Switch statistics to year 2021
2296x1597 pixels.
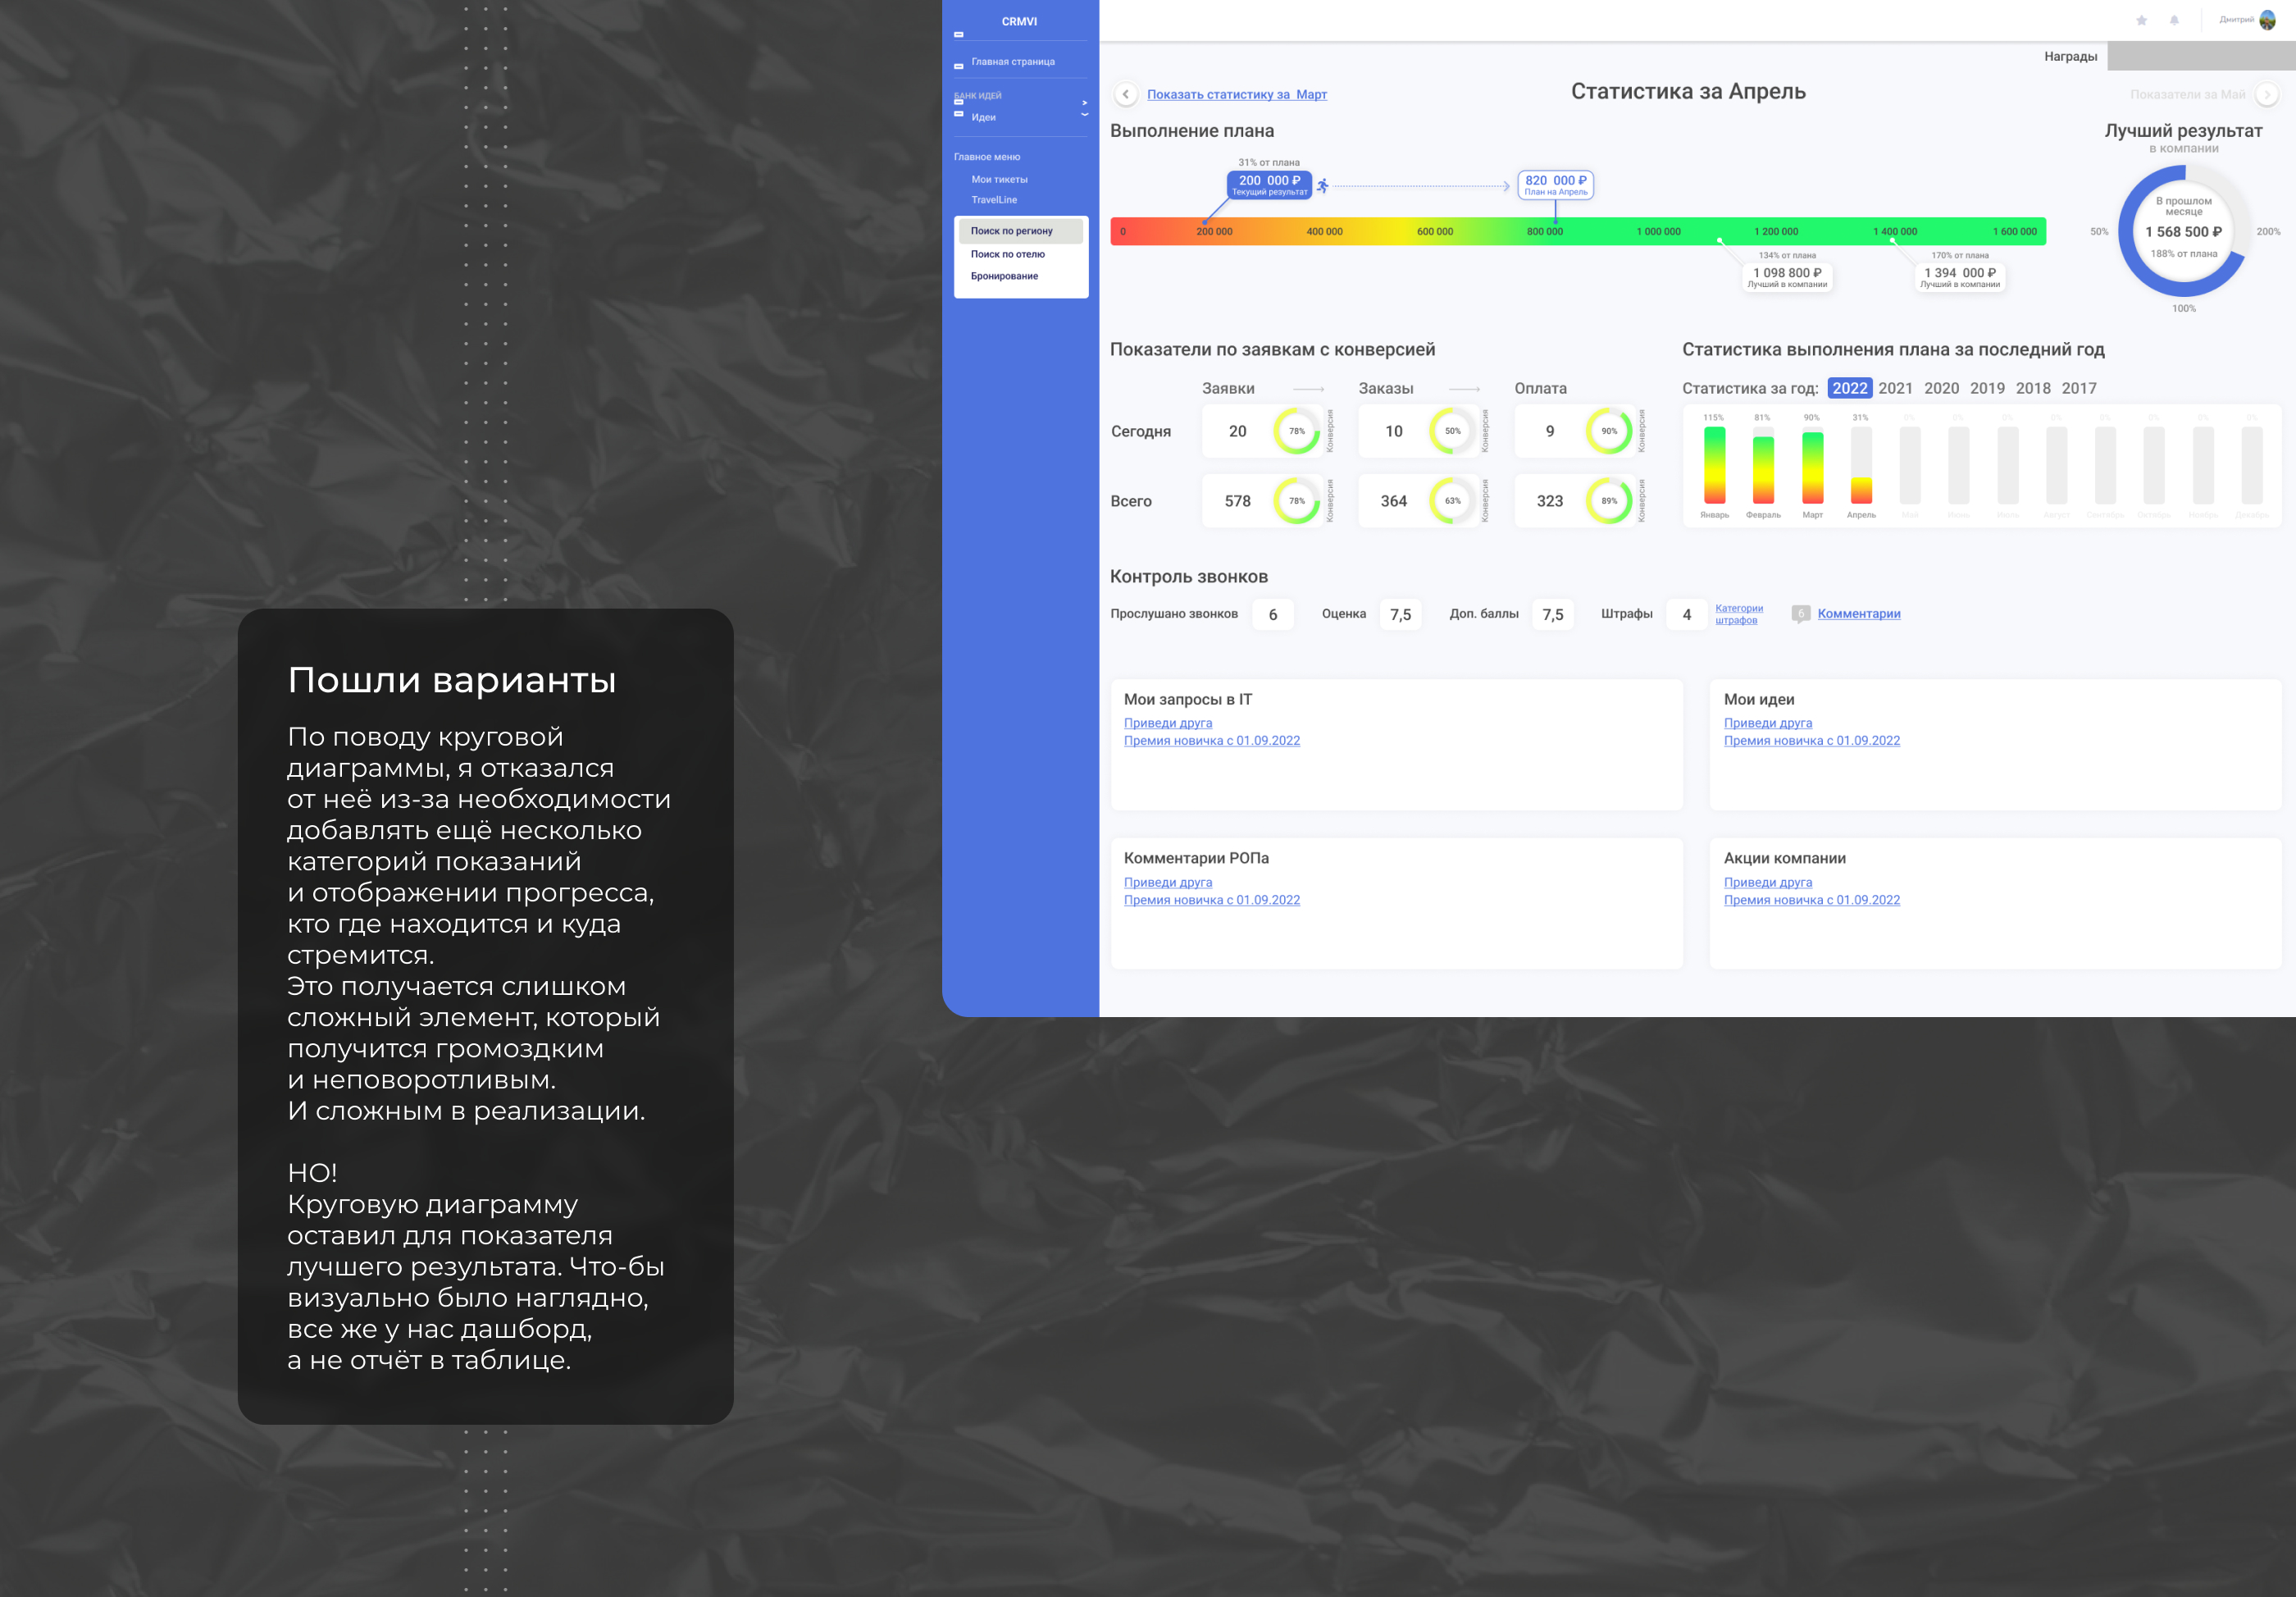[1895, 388]
